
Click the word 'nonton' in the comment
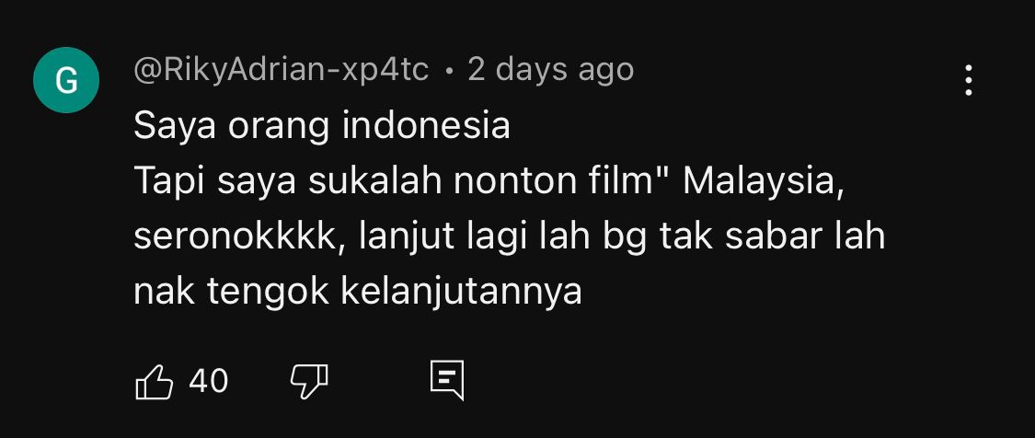click(513, 182)
